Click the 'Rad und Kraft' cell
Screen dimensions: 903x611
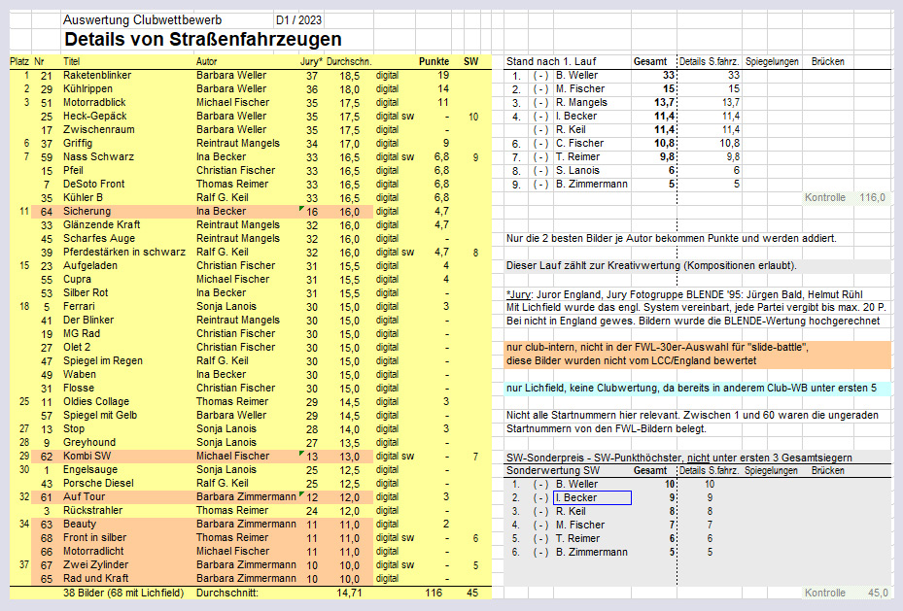[95, 579]
